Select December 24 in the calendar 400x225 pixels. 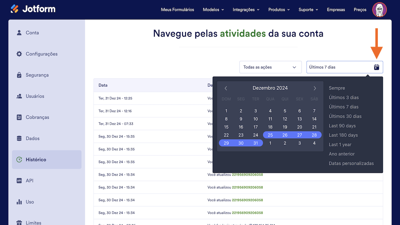click(256, 135)
